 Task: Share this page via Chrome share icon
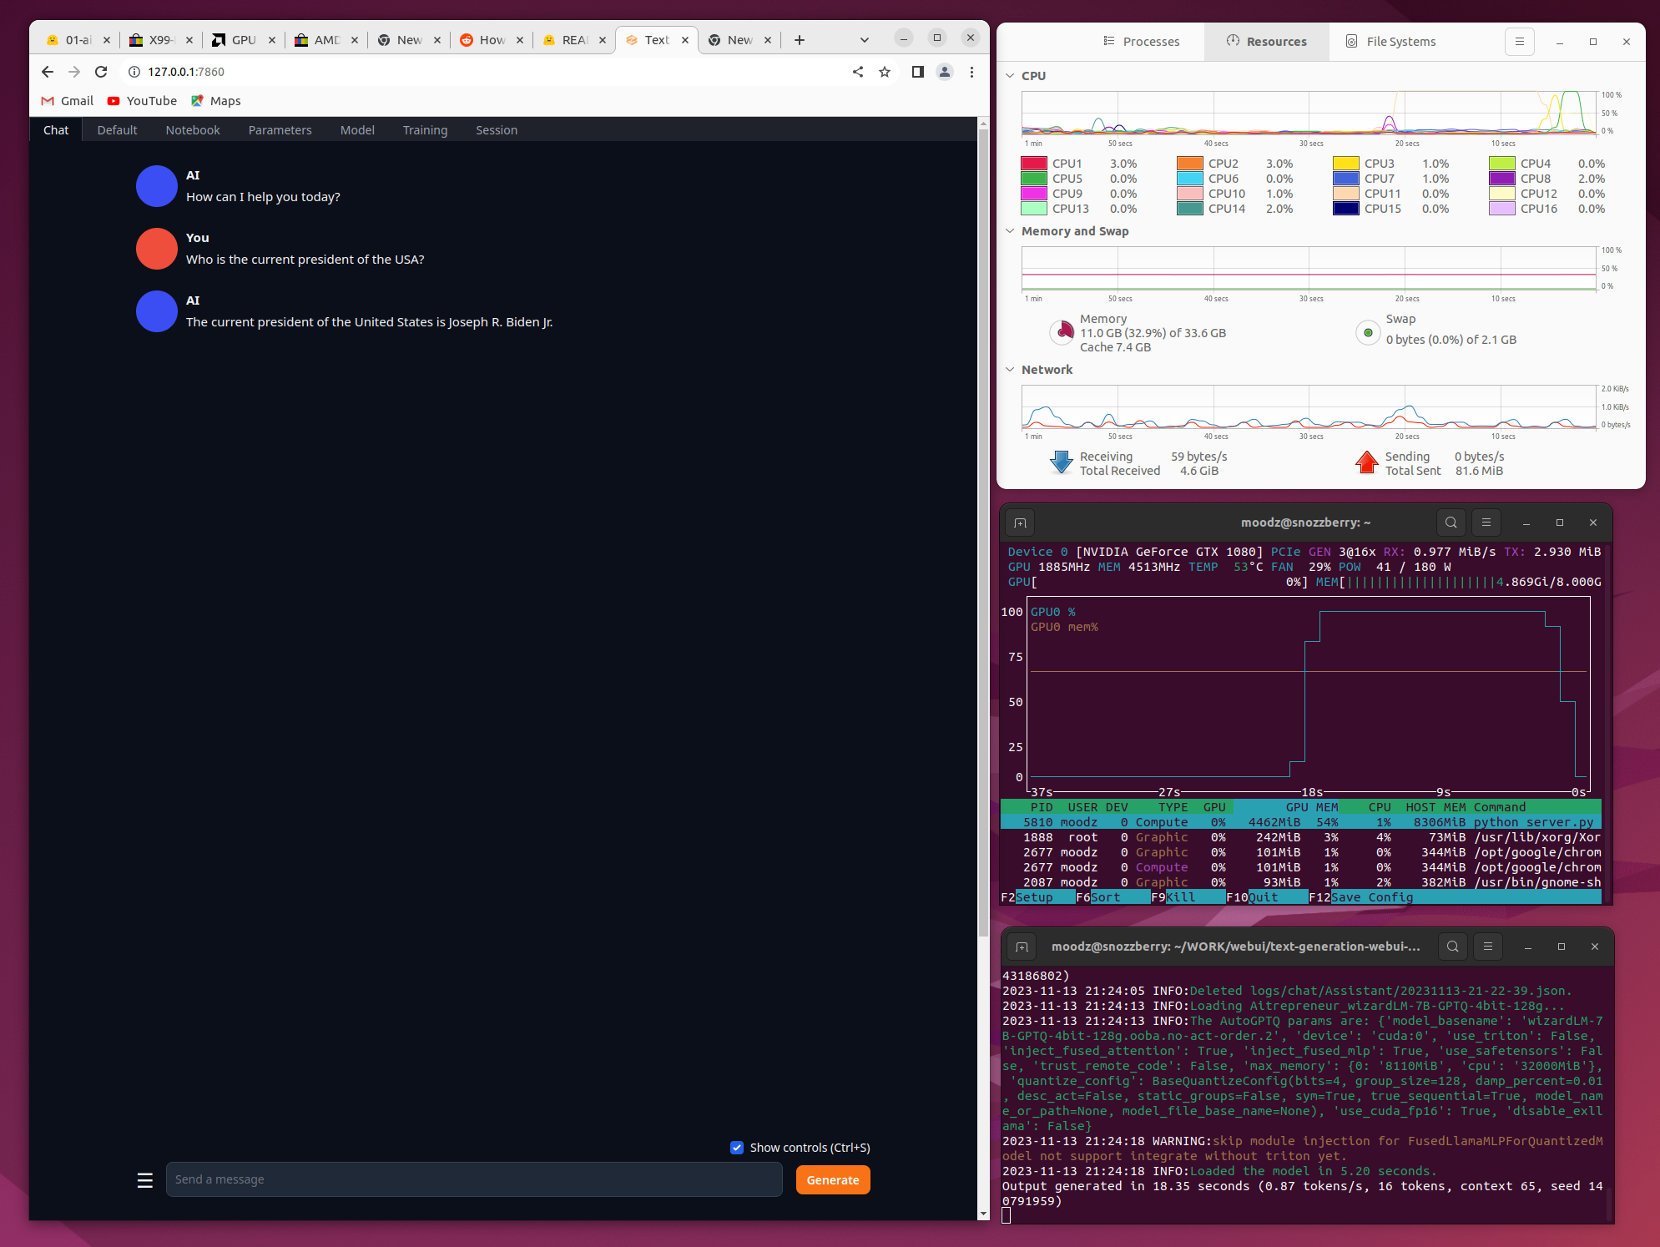click(858, 72)
